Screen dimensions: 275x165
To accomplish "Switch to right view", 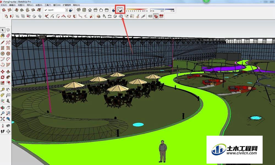I will pyautogui.click(x=95, y=10).
